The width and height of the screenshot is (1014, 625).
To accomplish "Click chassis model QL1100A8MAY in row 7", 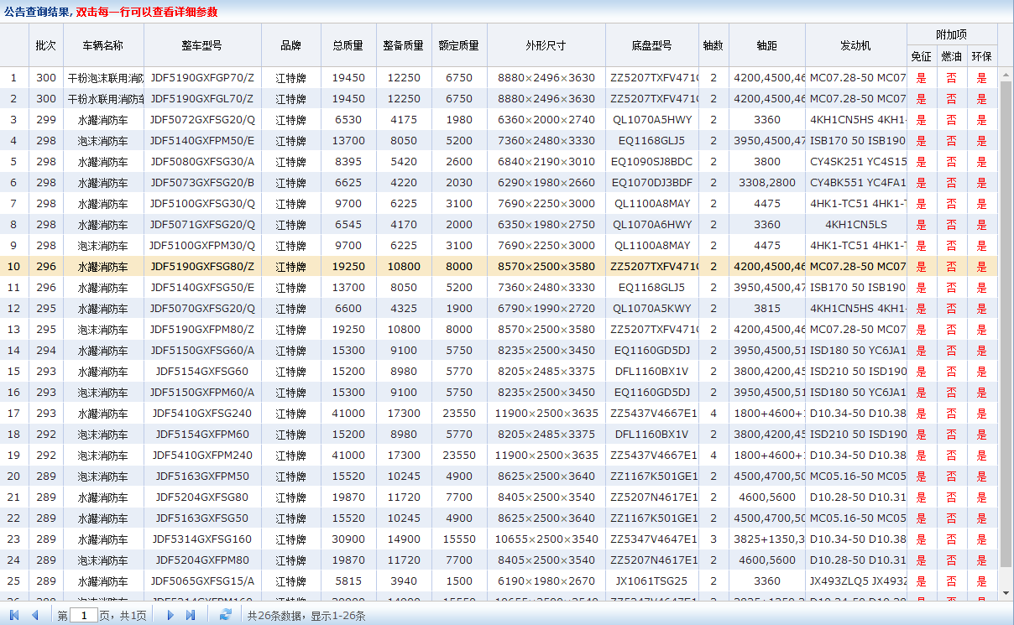I will tap(652, 203).
